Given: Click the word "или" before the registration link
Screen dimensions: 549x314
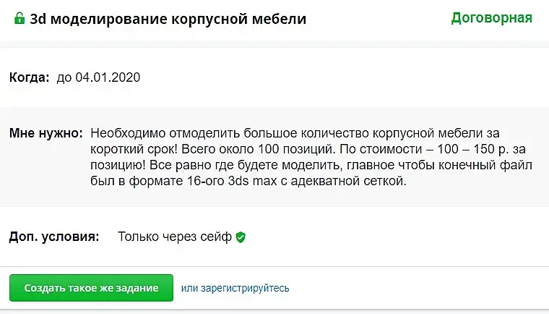Looking at the screenshot, I should point(189,288).
